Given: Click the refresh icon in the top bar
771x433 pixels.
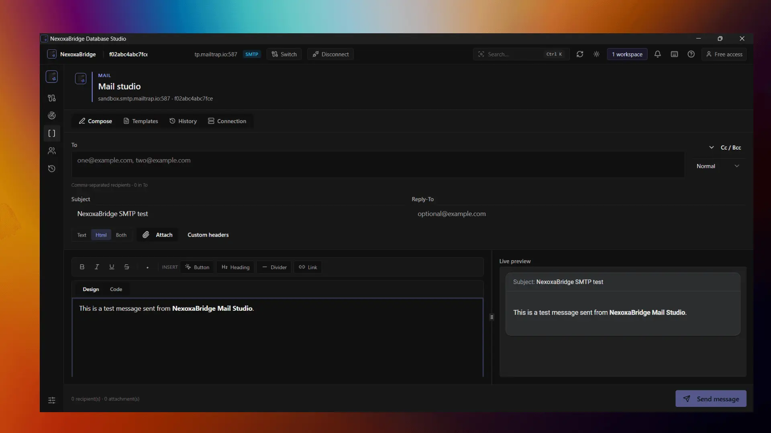Looking at the screenshot, I should click(580, 54).
